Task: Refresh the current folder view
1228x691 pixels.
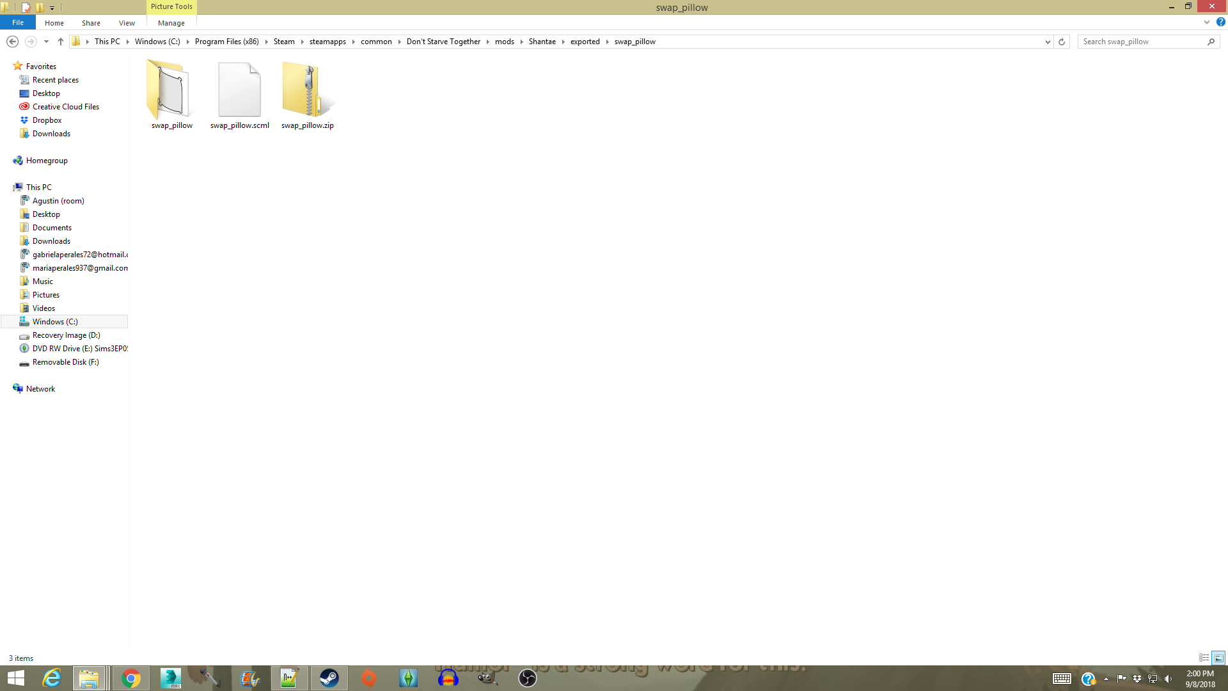Action: [x=1062, y=42]
